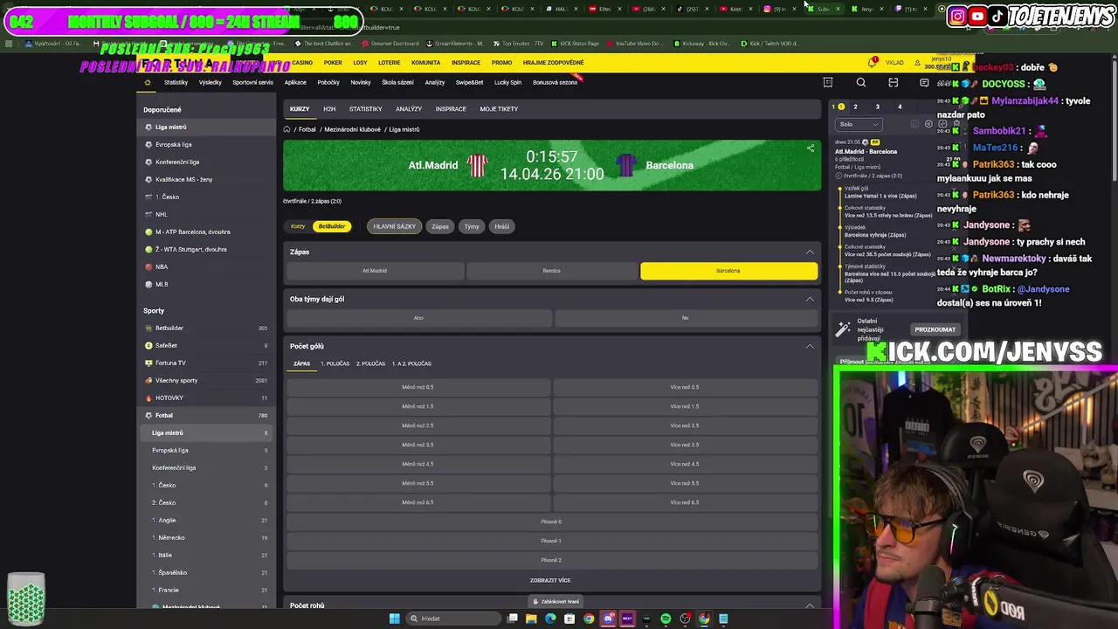Collapse the Počet rohů section chevron
1118x629 pixels.
[810, 605]
